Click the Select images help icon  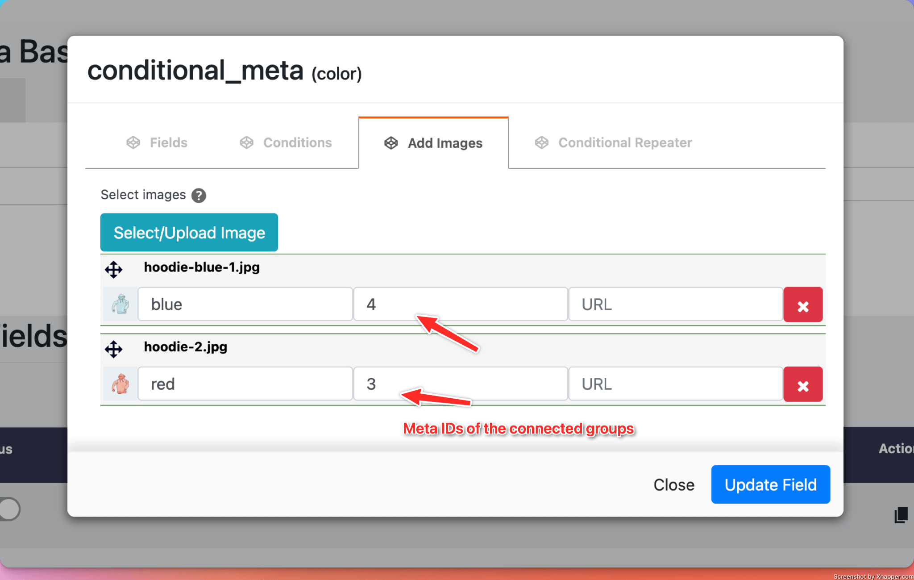point(199,196)
